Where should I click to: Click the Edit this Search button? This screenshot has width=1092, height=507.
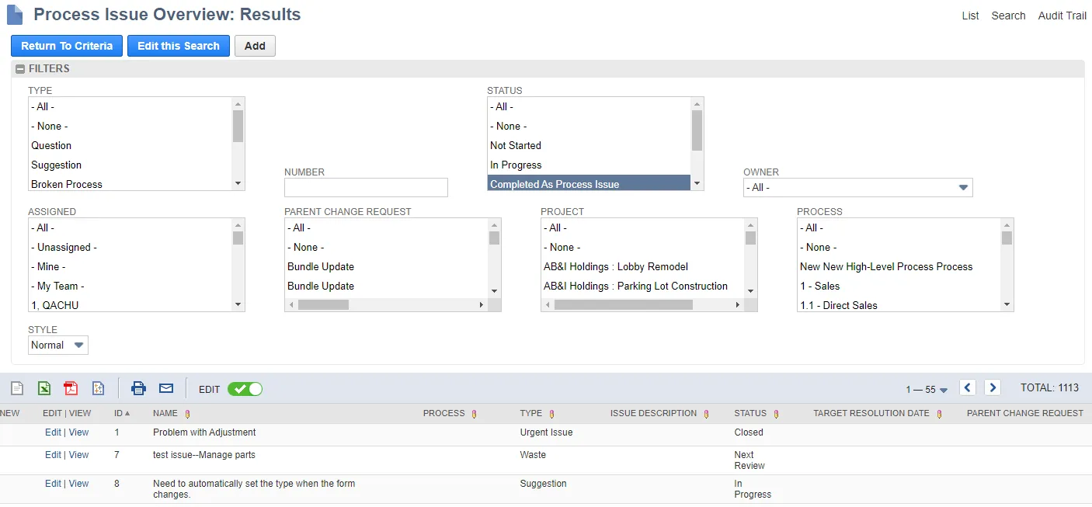pyautogui.click(x=179, y=46)
